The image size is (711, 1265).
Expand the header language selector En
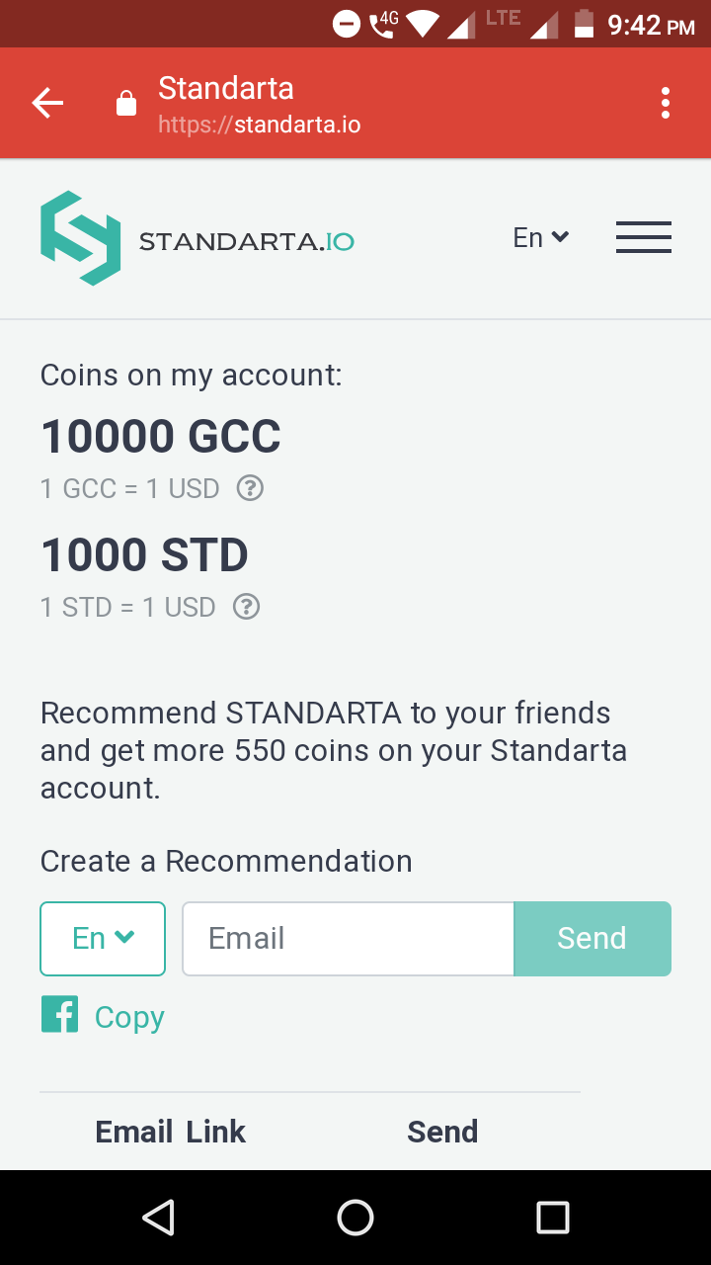[540, 237]
